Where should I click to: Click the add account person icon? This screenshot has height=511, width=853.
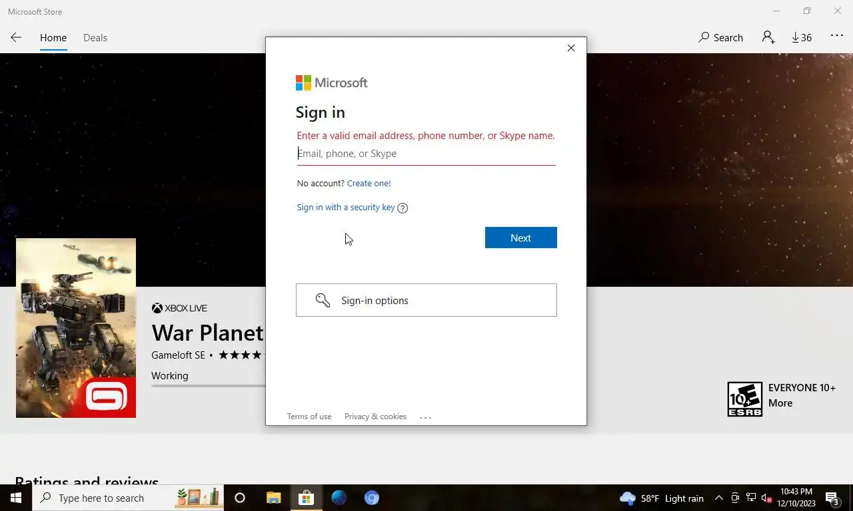(768, 37)
